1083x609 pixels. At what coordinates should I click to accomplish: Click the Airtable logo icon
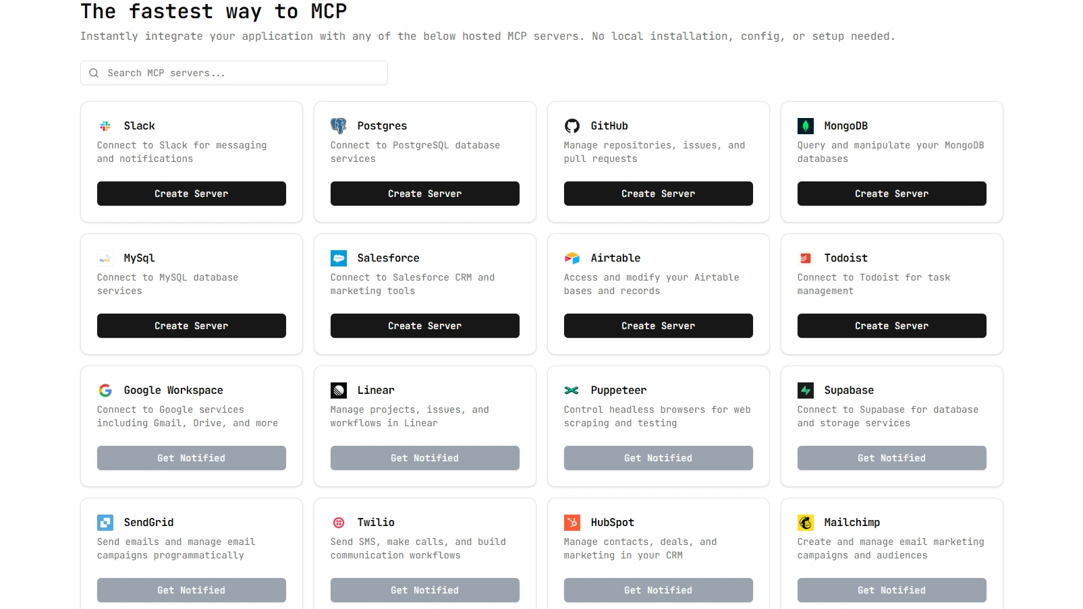tap(572, 258)
